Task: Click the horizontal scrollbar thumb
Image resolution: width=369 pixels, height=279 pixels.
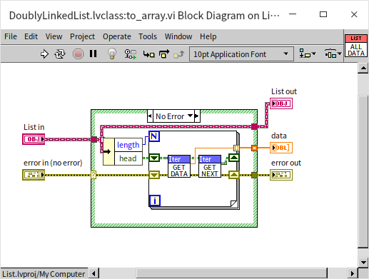Action: click(x=232, y=273)
